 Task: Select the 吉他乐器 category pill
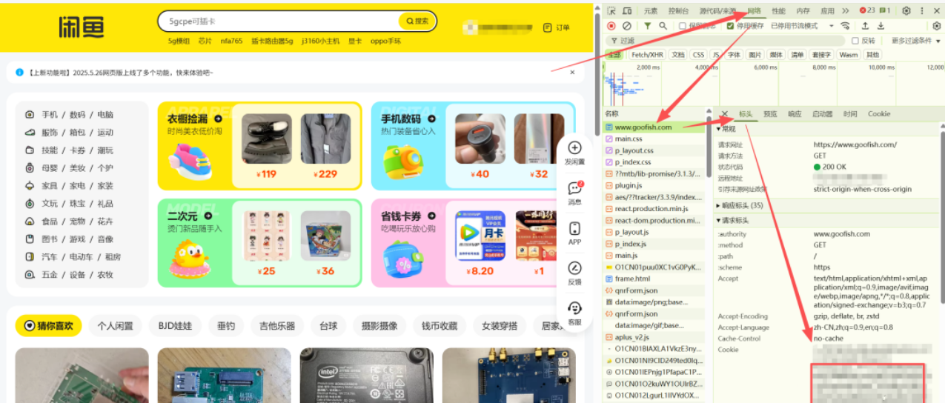(x=276, y=325)
